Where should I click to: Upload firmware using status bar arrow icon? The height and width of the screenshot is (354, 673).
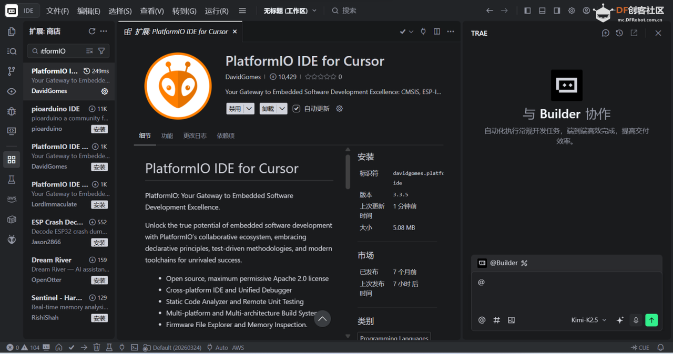84,347
